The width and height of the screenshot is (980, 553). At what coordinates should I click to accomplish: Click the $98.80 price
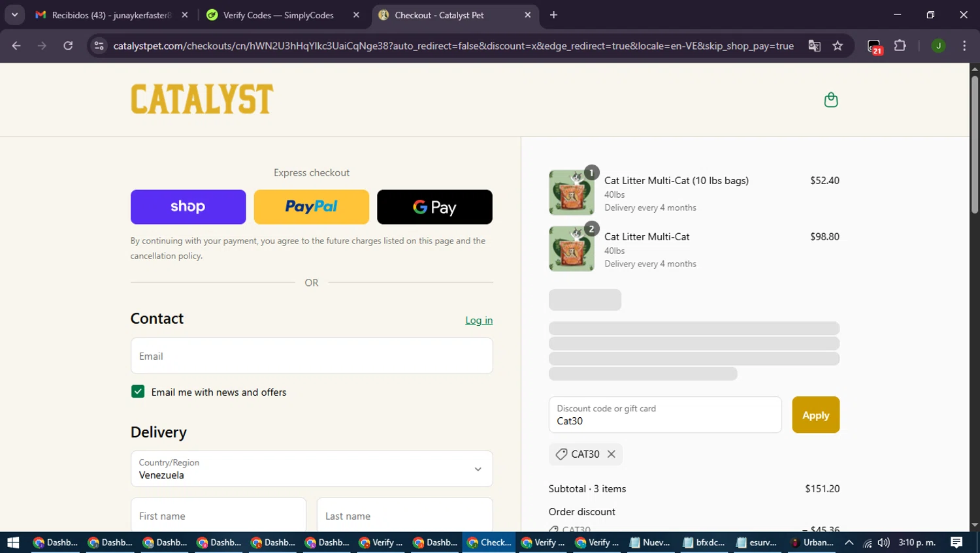(825, 236)
